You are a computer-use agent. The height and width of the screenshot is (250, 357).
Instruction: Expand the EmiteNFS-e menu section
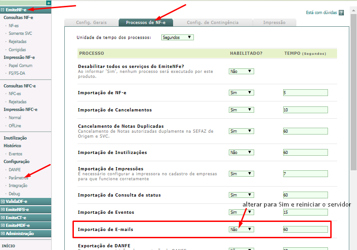[3, 210]
